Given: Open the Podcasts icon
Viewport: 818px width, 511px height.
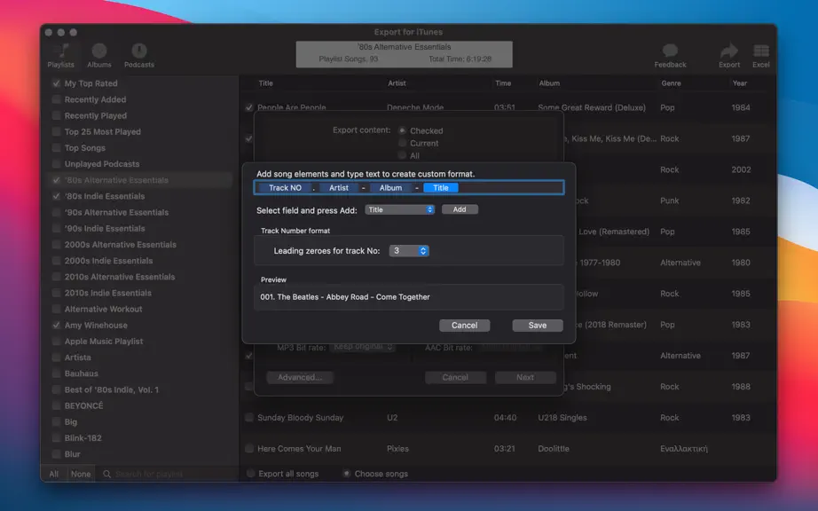Looking at the screenshot, I should (x=138, y=51).
